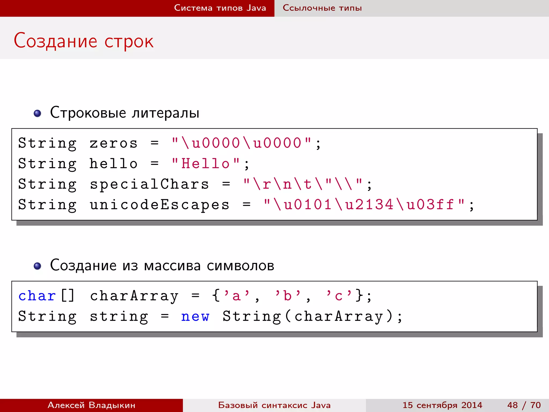The height and width of the screenshot is (412, 549).
Task: Click the blue bullet next to 'Строковые литералы'
Action: point(37,113)
